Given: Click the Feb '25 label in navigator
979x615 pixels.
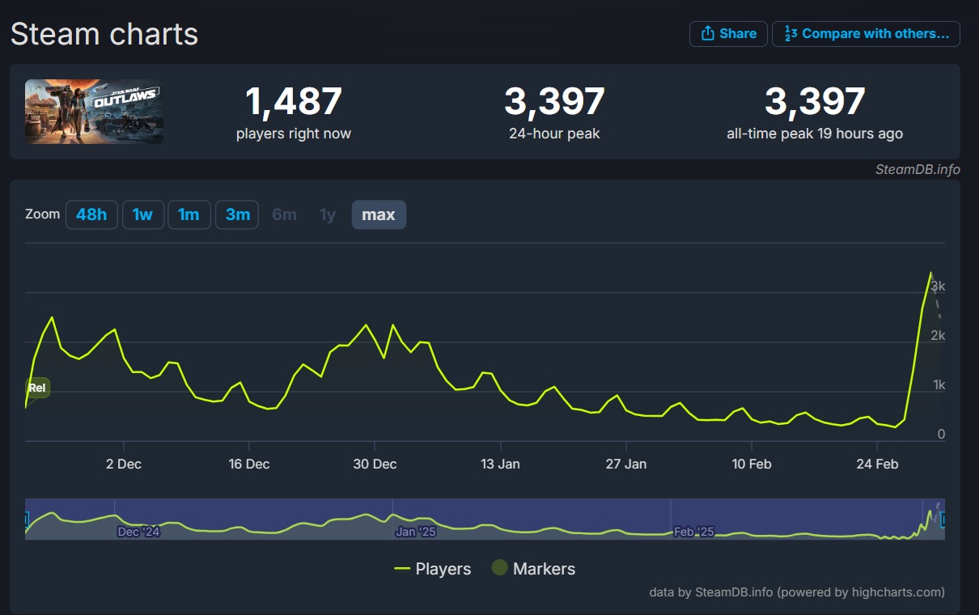Looking at the screenshot, I should click(694, 532).
